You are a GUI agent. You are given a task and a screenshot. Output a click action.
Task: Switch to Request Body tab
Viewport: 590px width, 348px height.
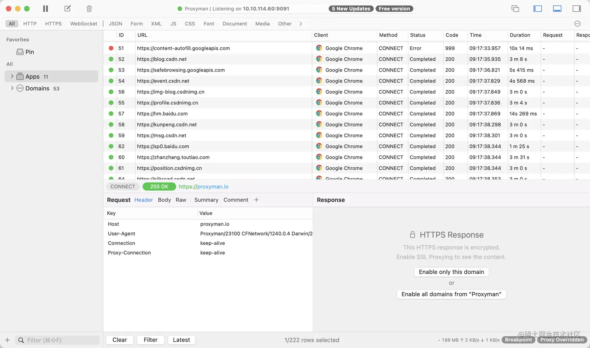click(164, 200)
